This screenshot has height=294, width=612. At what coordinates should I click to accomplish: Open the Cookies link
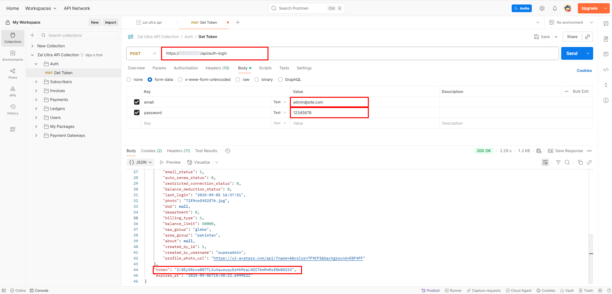[584, 71]
